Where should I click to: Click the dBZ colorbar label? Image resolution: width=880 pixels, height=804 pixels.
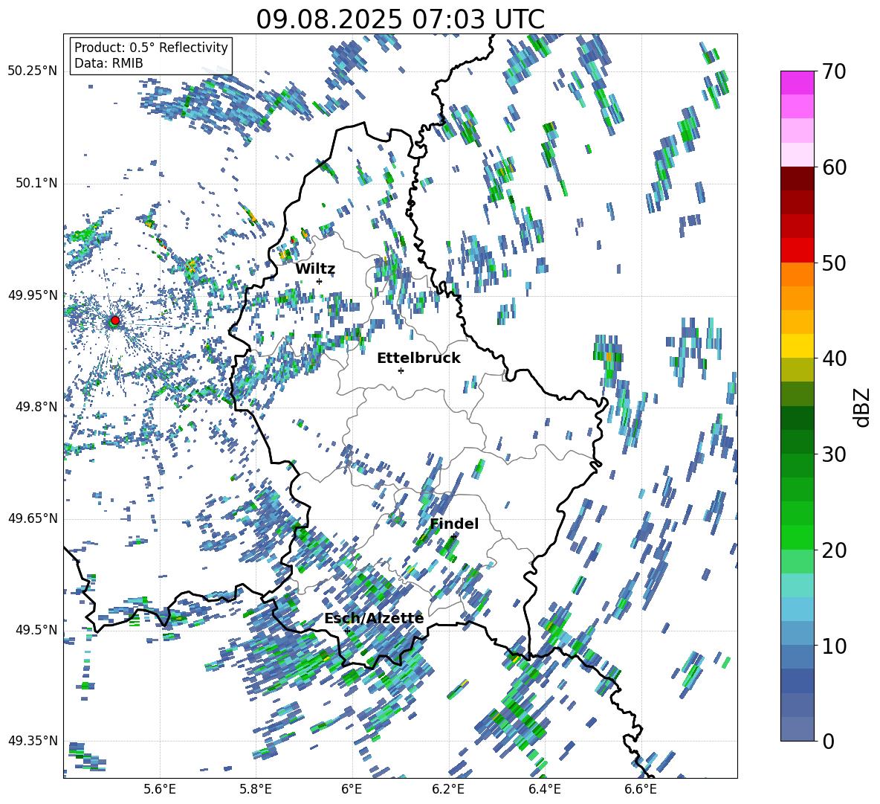click(863, 407)
